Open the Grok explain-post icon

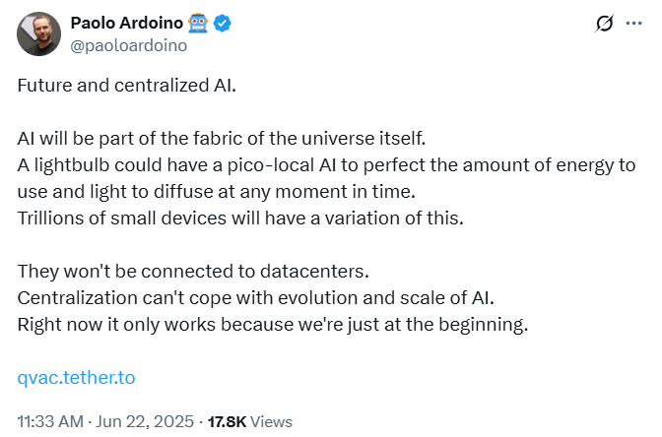point(604,24)
